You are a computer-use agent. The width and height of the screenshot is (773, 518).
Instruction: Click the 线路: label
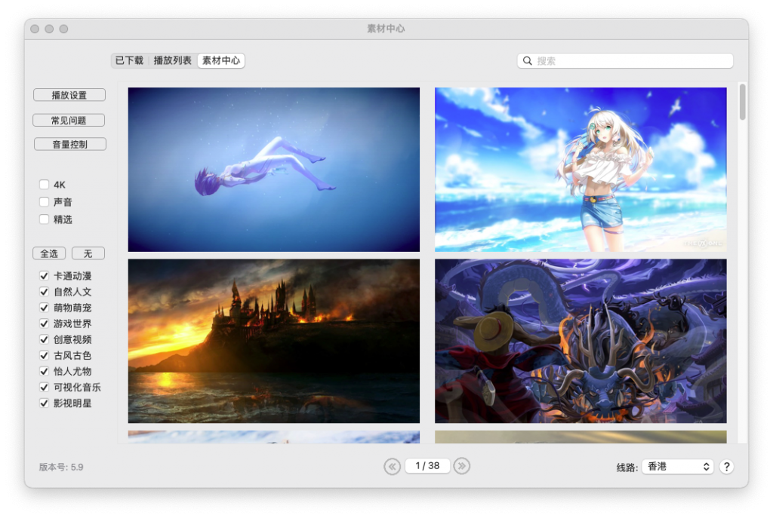pos(627,467)
